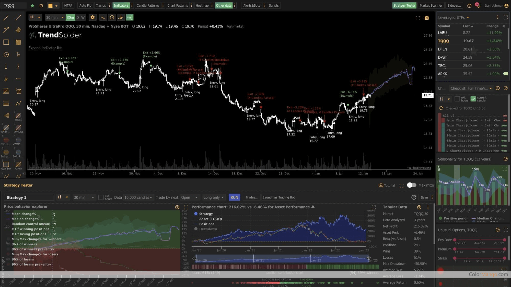The height and width of the screenshot is (287, 511).
Task: Click the TQQQ symbol input field
Action: click(x=13, y=5)
